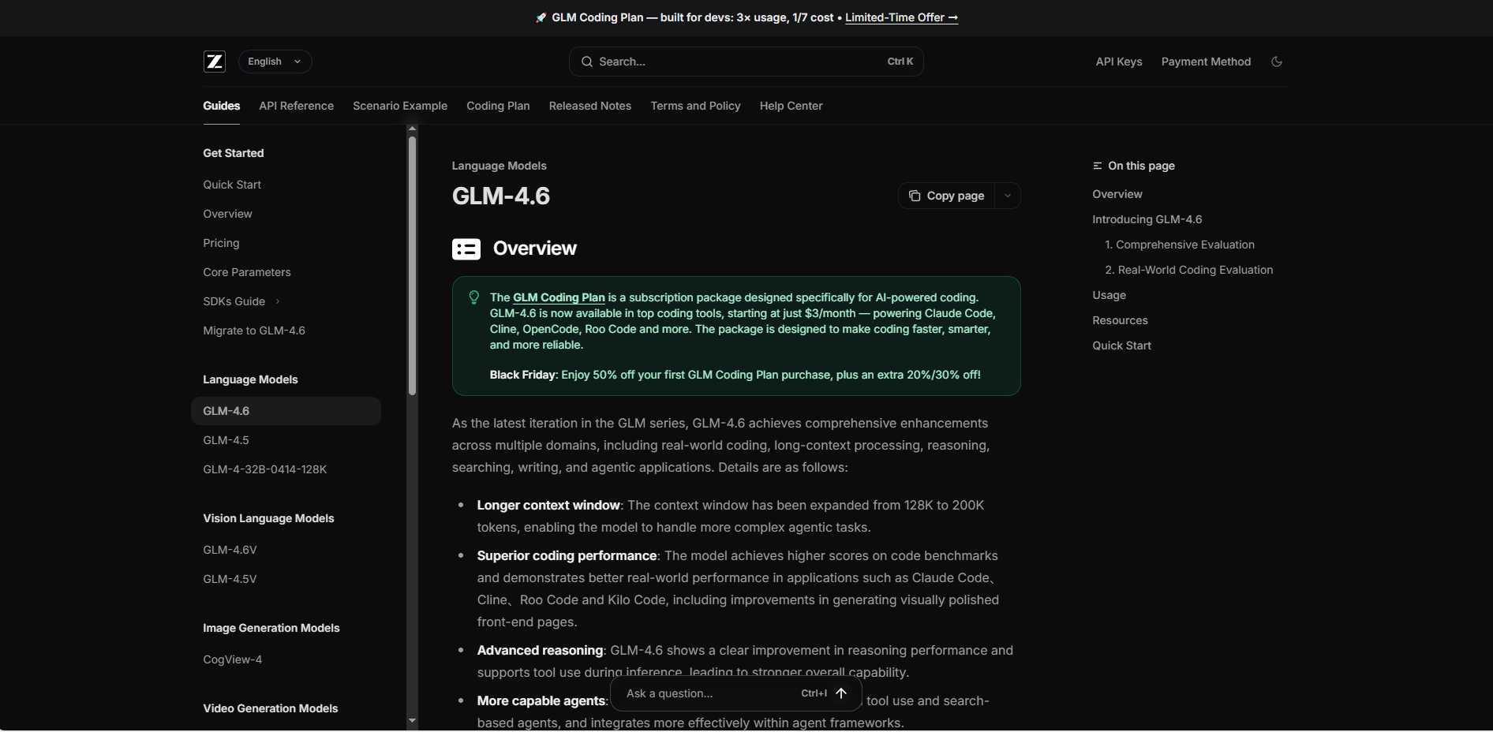The height and width of the screenshot is (732, 1493).
Task: Click the Z.ai logo icon
Action: (215, 62)
